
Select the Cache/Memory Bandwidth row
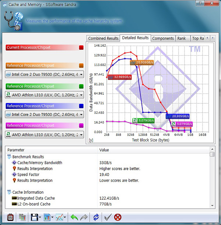[x=108, y=162]
